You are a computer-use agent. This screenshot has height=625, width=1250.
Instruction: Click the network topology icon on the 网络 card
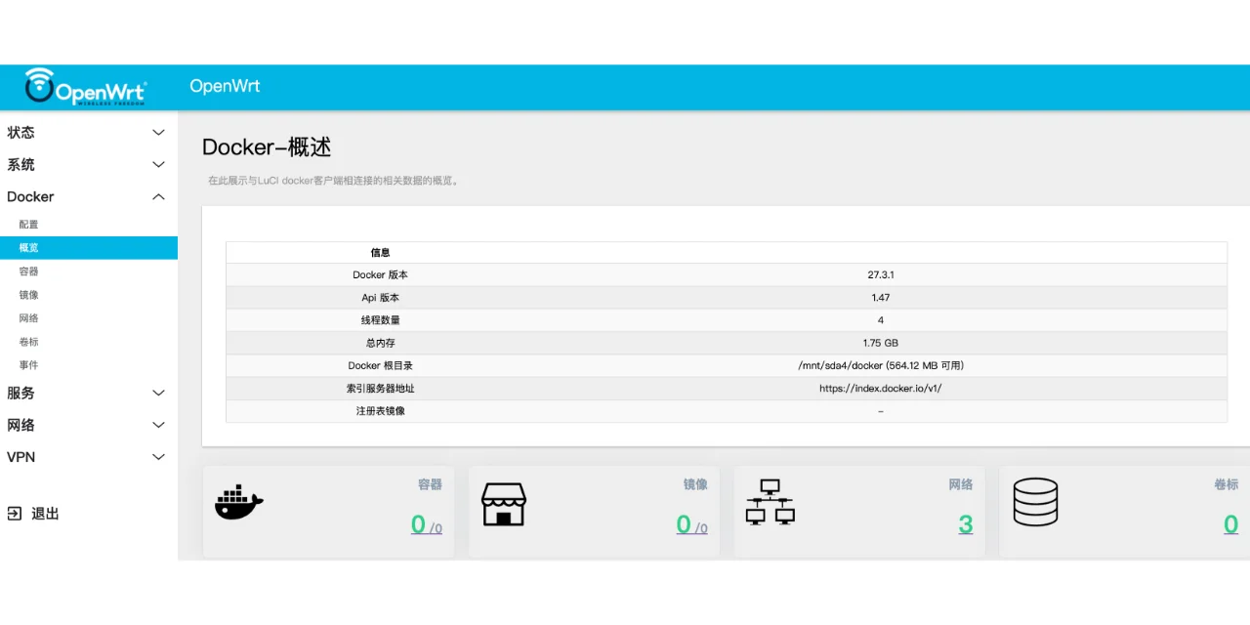click(x=770, y=501)
